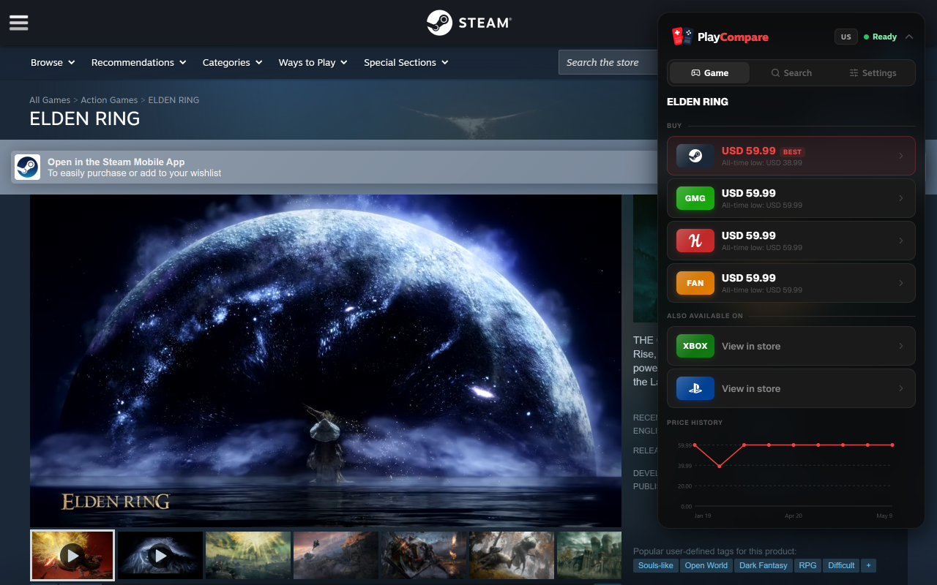Screen dimensions: 937x585
Task: Click the Search the store field
Action: (x=608, y=63)
